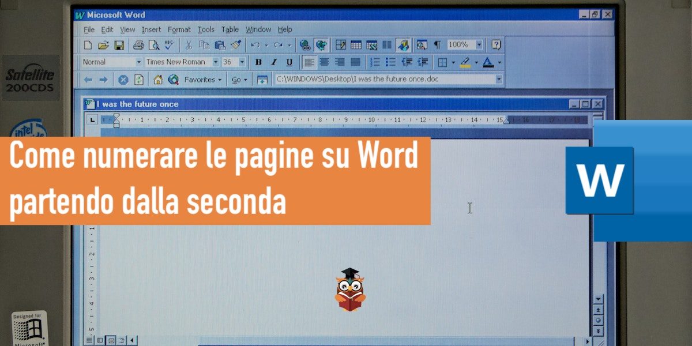The image size is (692, 346).
Task: Refresh the current page on Web toolbar
Action: (x=139, y=80)
